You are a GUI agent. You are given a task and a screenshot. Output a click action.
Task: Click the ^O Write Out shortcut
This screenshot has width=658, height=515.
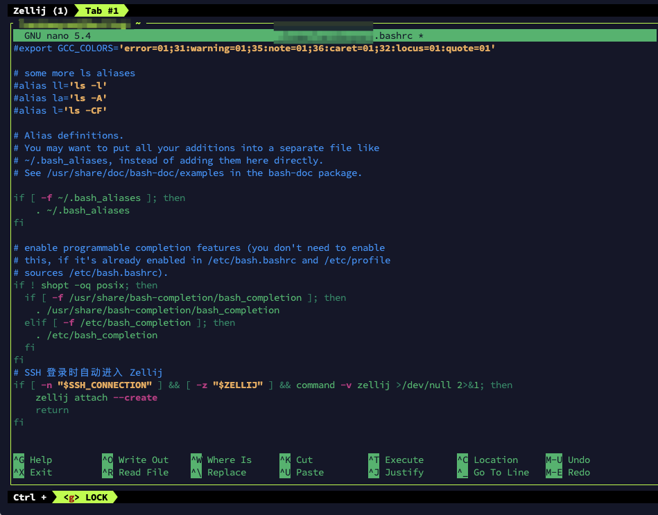[x=135, y=460]
